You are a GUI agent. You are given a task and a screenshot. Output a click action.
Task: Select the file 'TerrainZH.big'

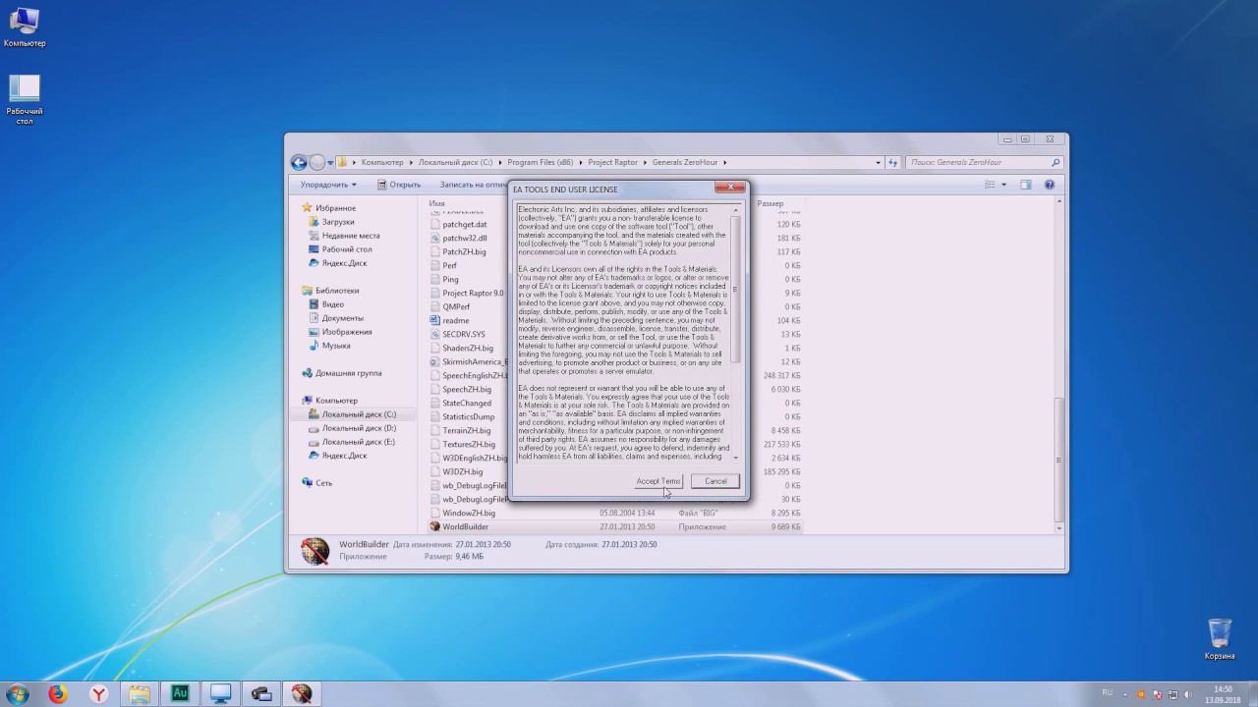[466, 430]
